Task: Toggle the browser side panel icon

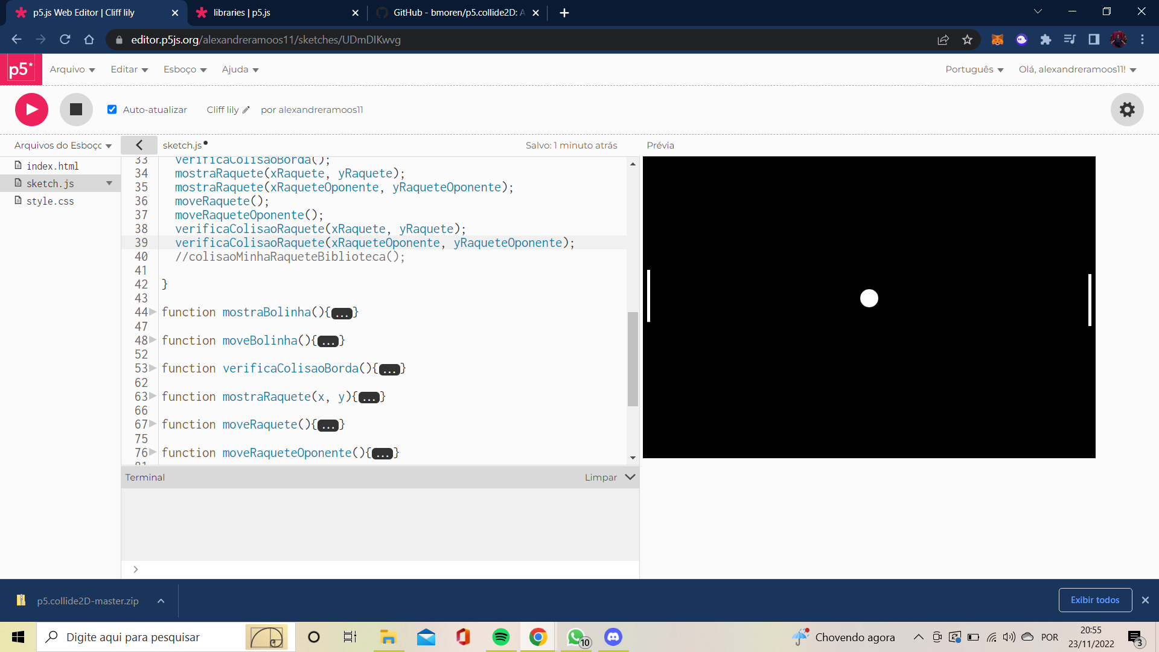Action: coord(1094,40)
